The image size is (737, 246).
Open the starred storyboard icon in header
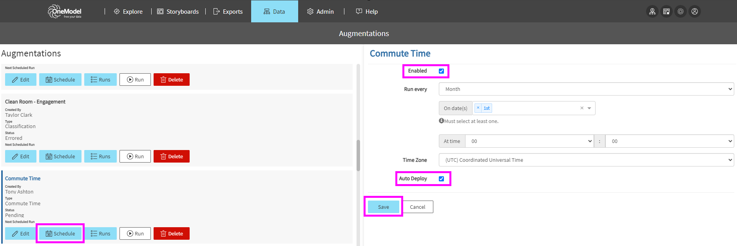click(x=666, y=11)
